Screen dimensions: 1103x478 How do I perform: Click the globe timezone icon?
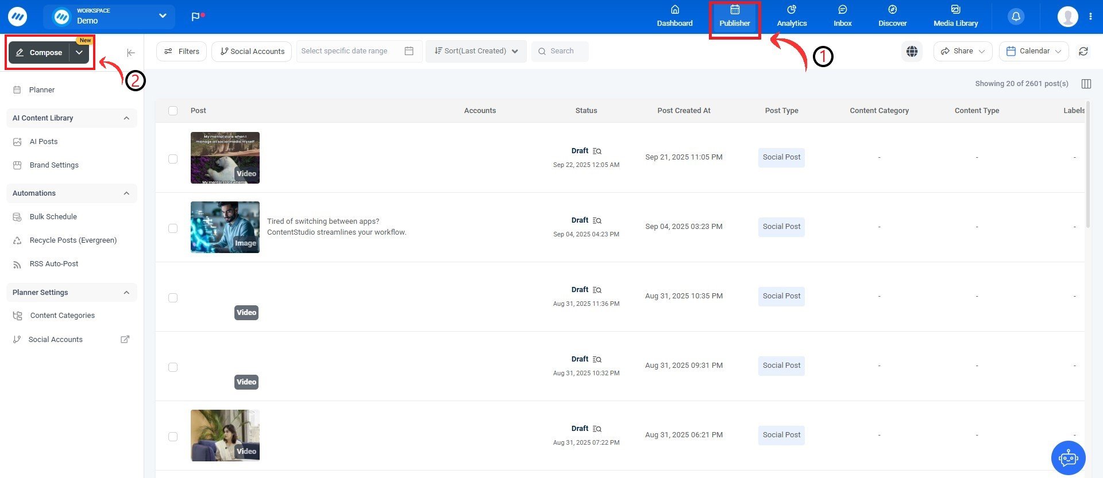tap(912, 51)
